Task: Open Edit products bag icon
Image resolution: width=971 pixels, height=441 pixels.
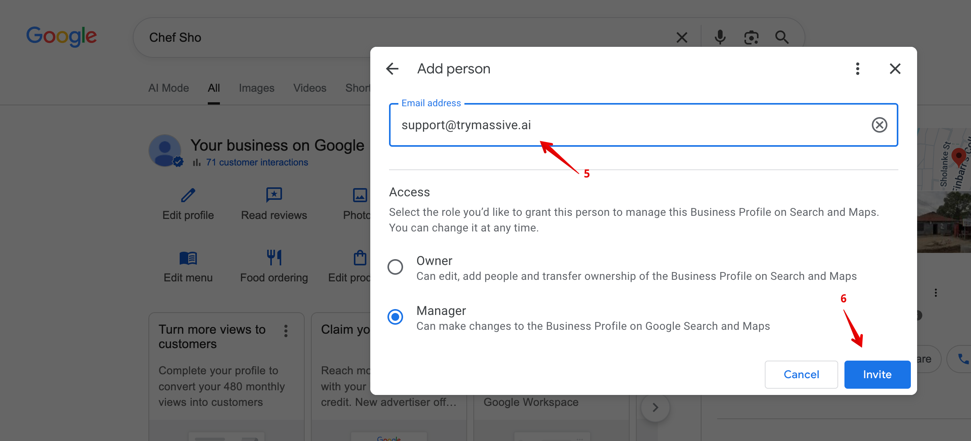Action: click(x=360, y=258)
